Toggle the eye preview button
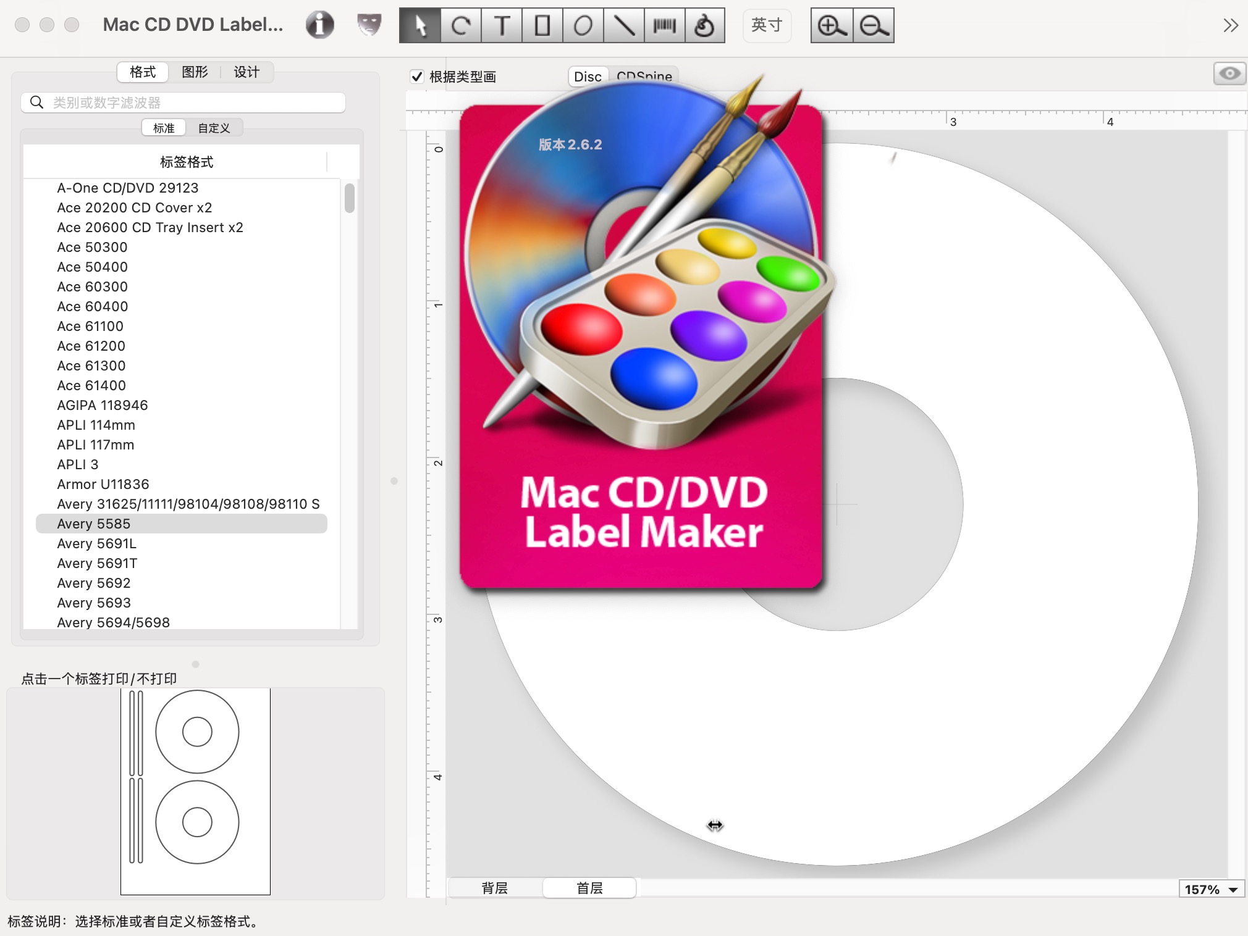This screenshot has height=936, width=1248. pyautogui.click(x=1229, y=73)
